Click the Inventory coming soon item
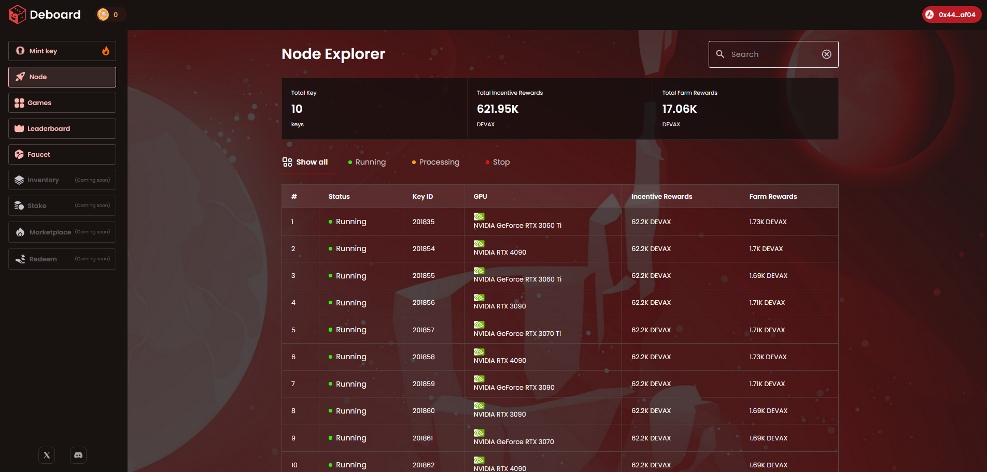This screenshot has height=472, width=987. [62, 180]
